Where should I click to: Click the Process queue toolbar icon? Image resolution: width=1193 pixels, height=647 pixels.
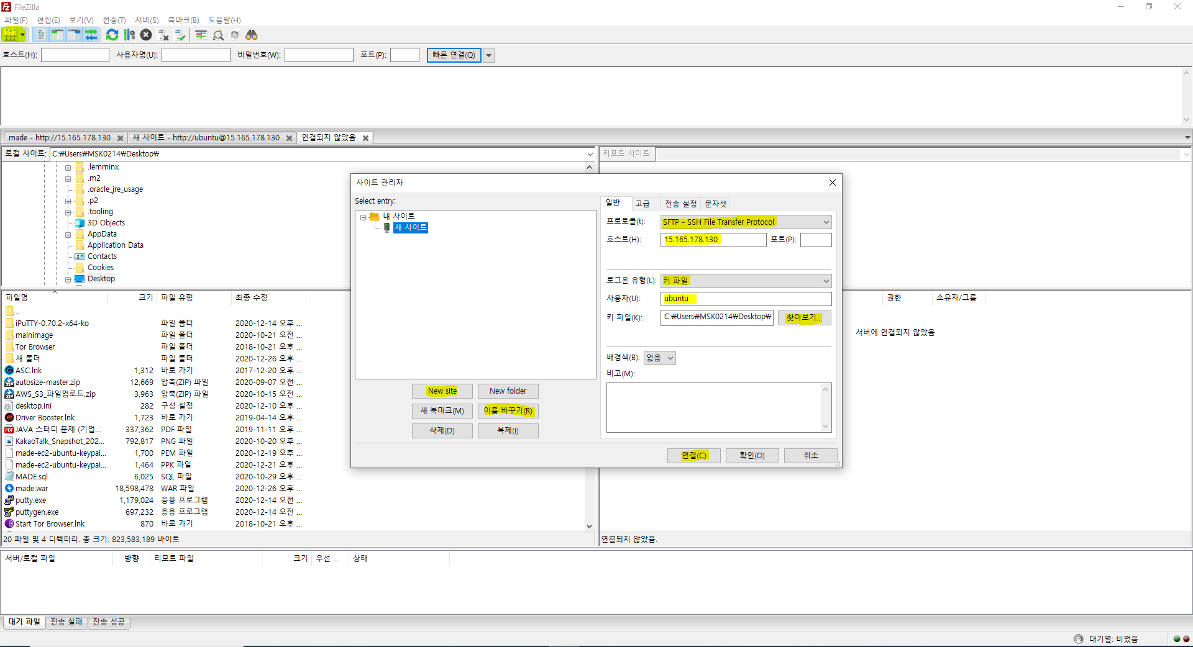click(129, 35)
